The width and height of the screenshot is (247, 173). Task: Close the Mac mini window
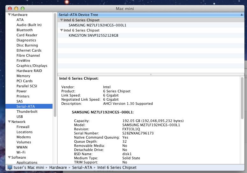(x=10, y=9)
